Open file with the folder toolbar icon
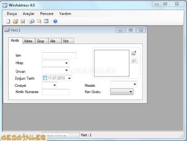187x141 pixels. pyautogui.click(x=16, y=21)
